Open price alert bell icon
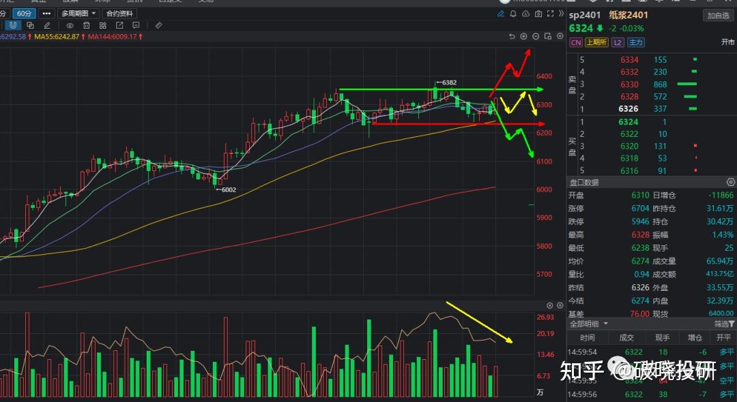737x402 pixels. pos(513,14)
